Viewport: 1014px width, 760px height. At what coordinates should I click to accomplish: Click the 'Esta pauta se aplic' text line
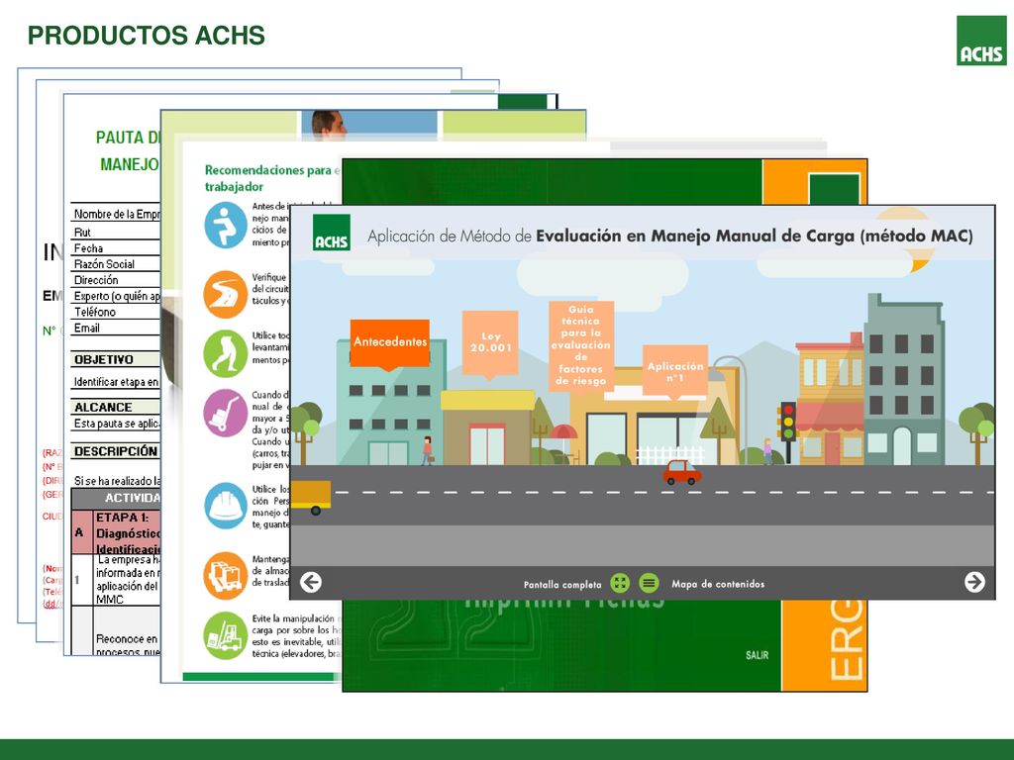[x=117, y=424]
